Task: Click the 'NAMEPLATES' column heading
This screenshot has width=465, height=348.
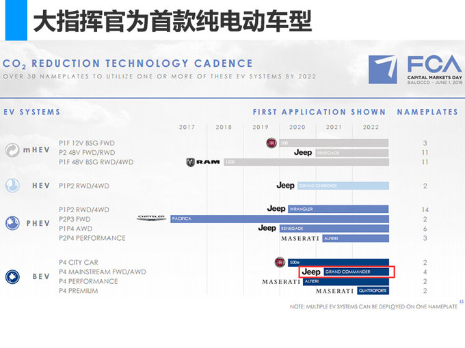Action: pyautogui.click(x=427, y=112)
